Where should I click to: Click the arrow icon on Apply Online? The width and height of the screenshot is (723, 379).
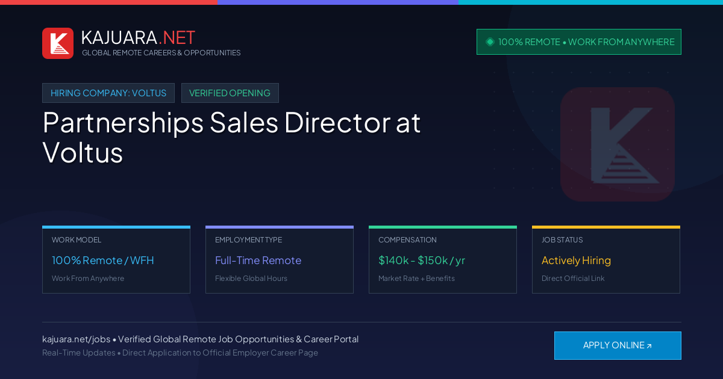click(649, 346)
